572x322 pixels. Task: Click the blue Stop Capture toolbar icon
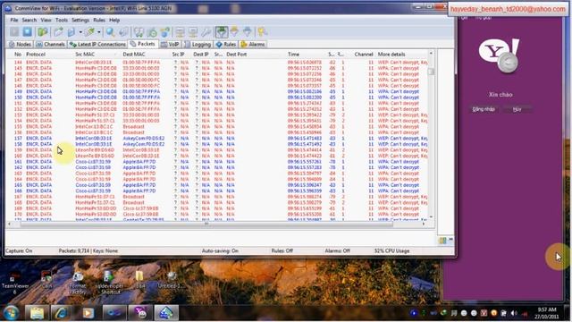[x=28, y=32]
